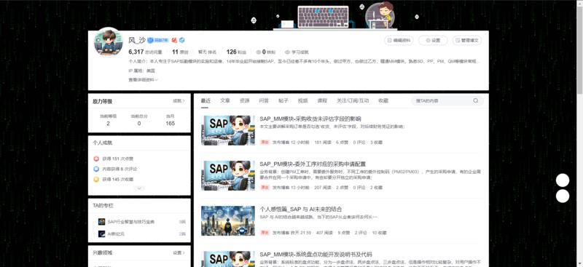Expand the 个人成就 list with down chevron

[x=139, y=188]
